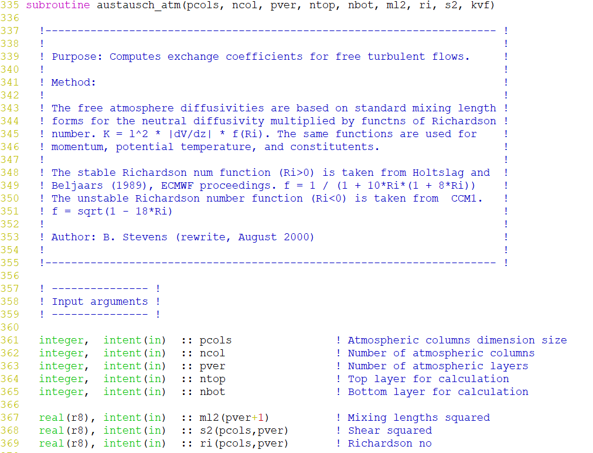Click 'Bottom layer for calculation' comment
The image size is (593, 453).
(x=438, y=391)
